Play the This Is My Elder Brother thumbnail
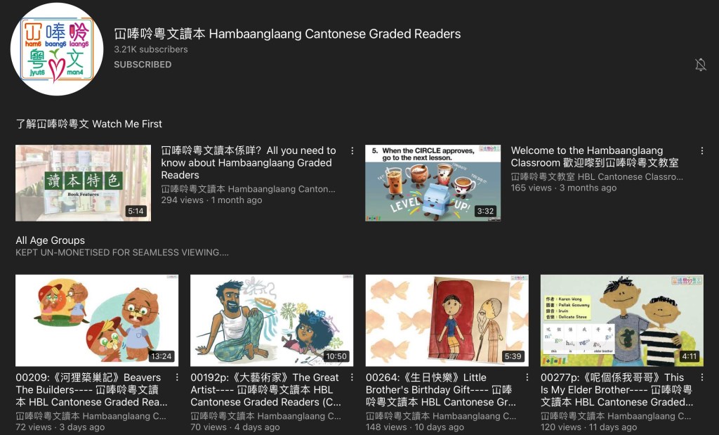The image size is (719, 435). 621,320
